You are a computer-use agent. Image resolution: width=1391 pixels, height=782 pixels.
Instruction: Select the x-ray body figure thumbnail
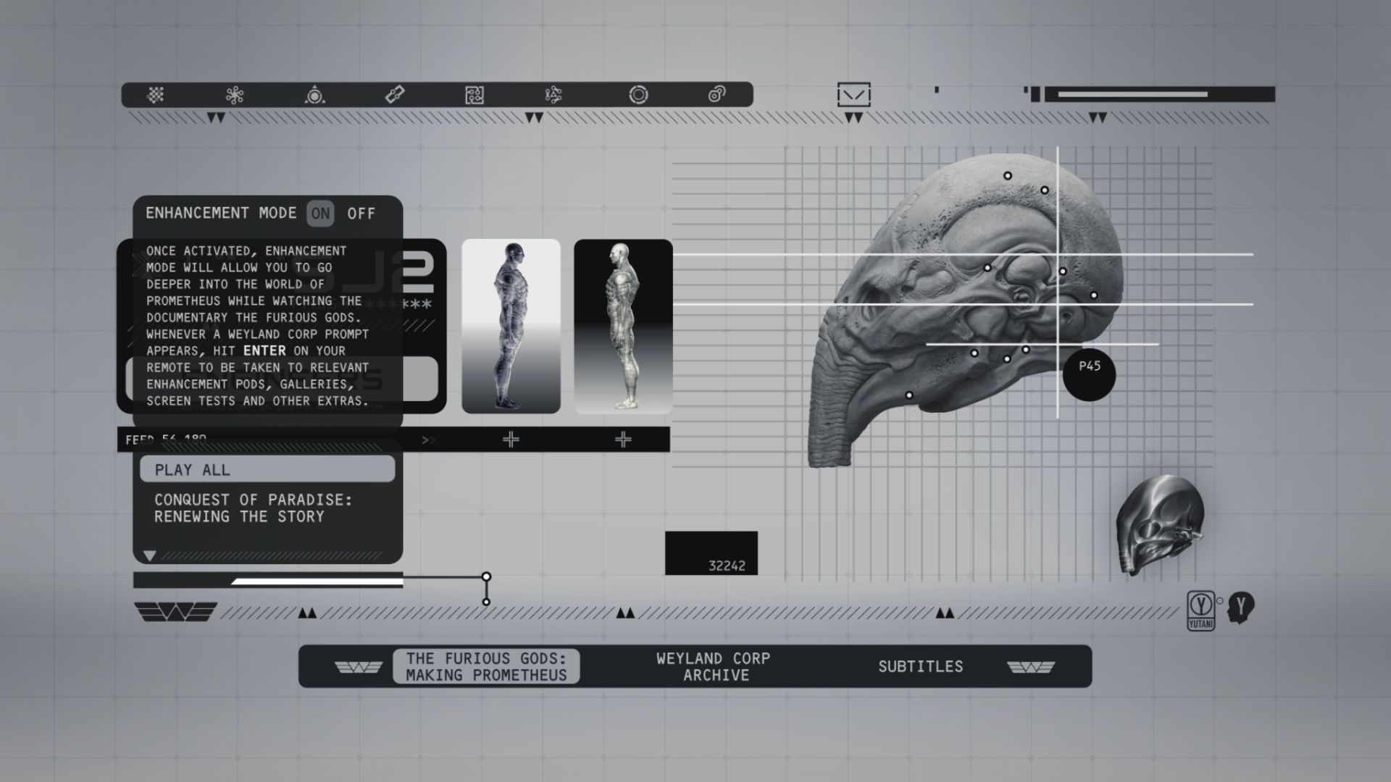[x=511, y=326]
